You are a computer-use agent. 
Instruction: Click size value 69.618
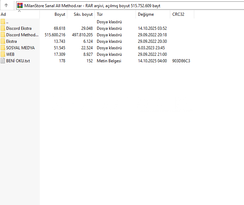pyautogui.click(x=60, y=28)
